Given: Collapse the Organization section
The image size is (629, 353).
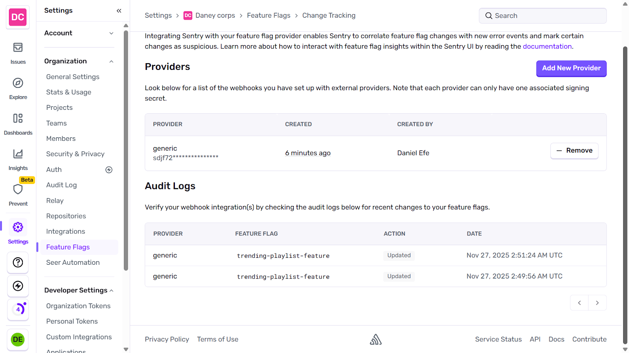Looking at the screenshot, I should pyautogui.click(x=111, y=61).
